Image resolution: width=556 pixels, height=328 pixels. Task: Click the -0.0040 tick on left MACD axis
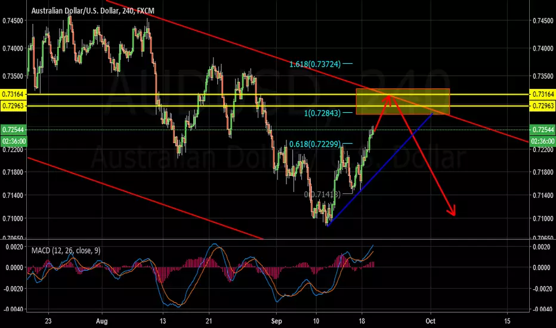(13, 309)
